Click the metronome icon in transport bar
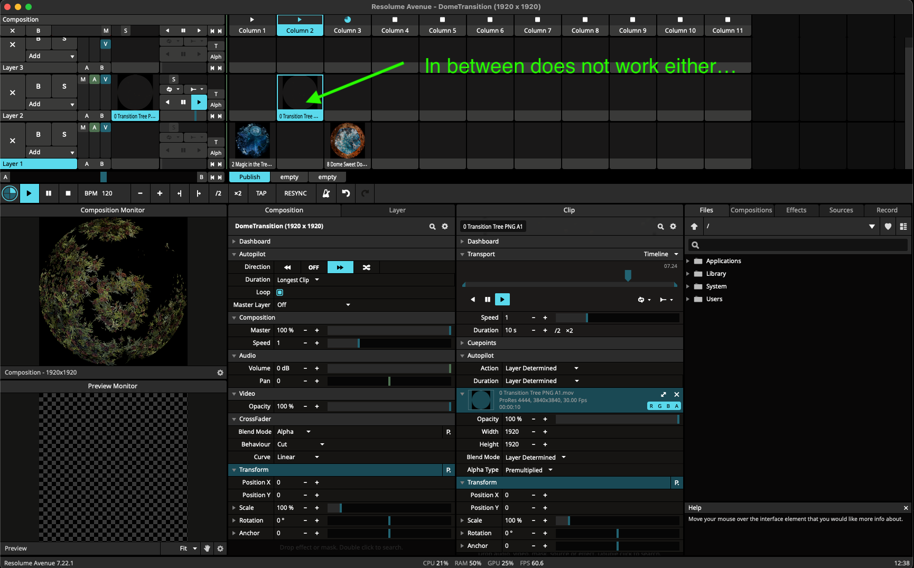The width and height of the screenshot is (914, 568). 326,193
